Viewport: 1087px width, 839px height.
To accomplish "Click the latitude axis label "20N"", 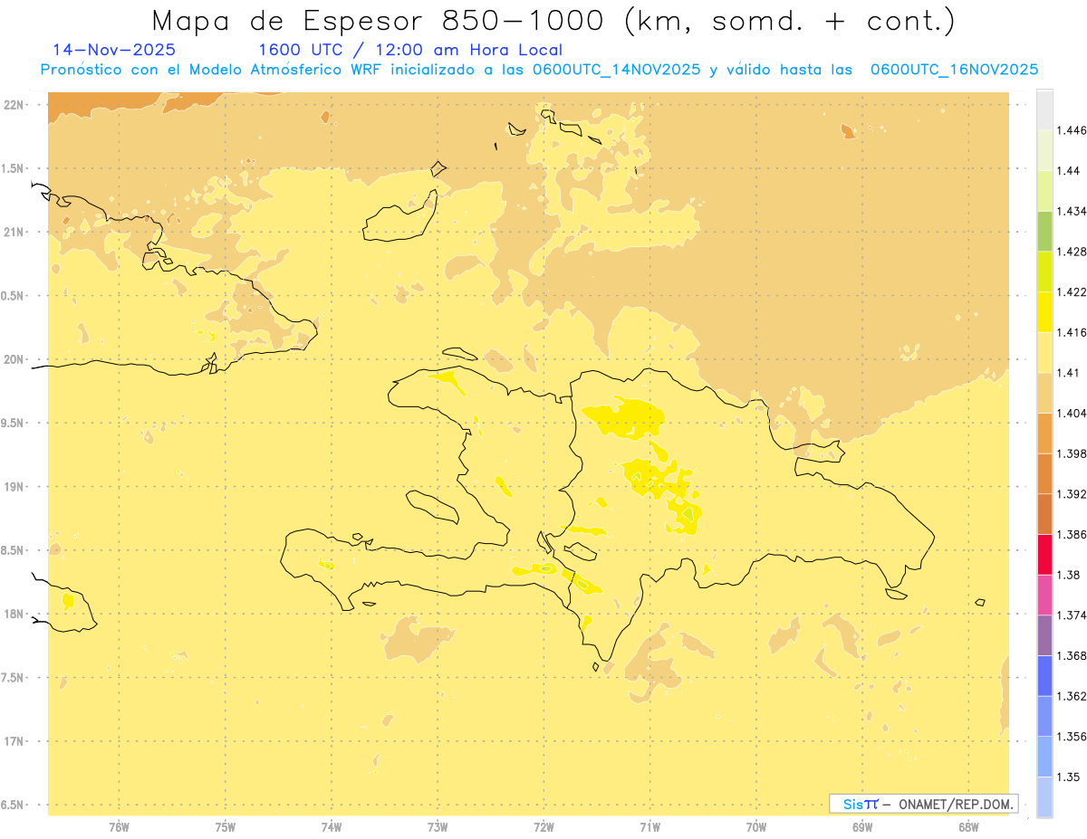I will pos(14,359).
